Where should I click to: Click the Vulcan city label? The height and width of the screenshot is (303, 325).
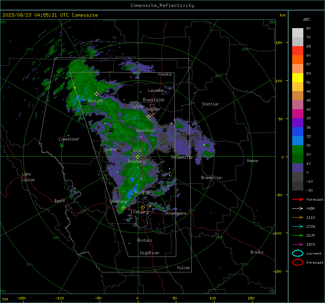pos(183,268)
